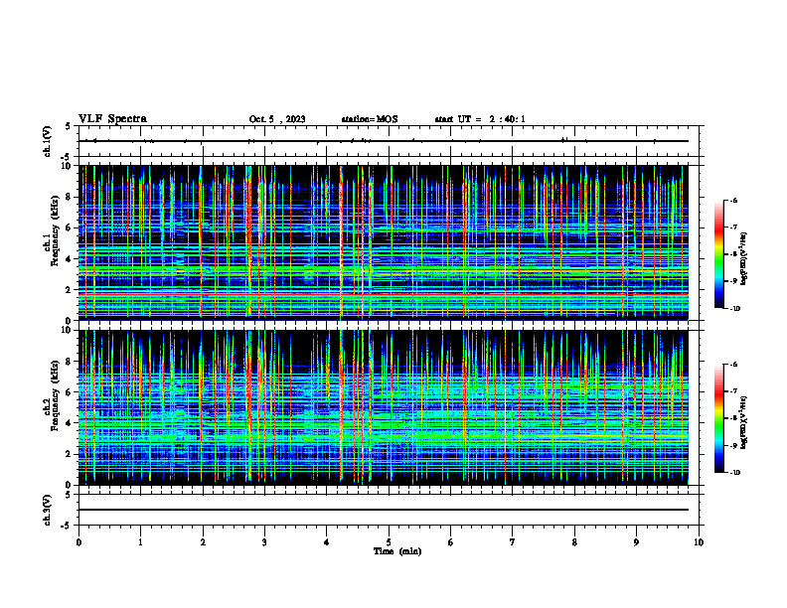Click the "ch.1(V)" waveform axis label
The width and height of the screenshot is (787, 608).
[47, 141]
